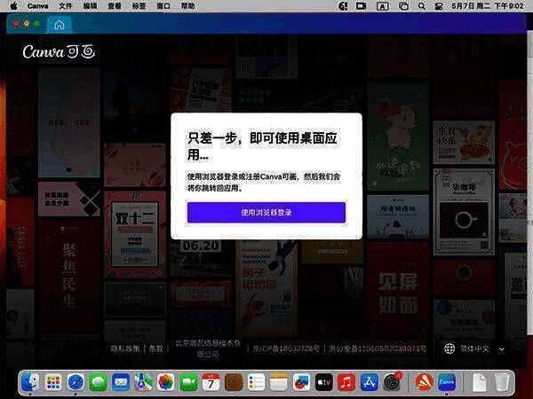Open the Apple menu
This screenshot has height=399, width=533.
click(x=13, y=6)
